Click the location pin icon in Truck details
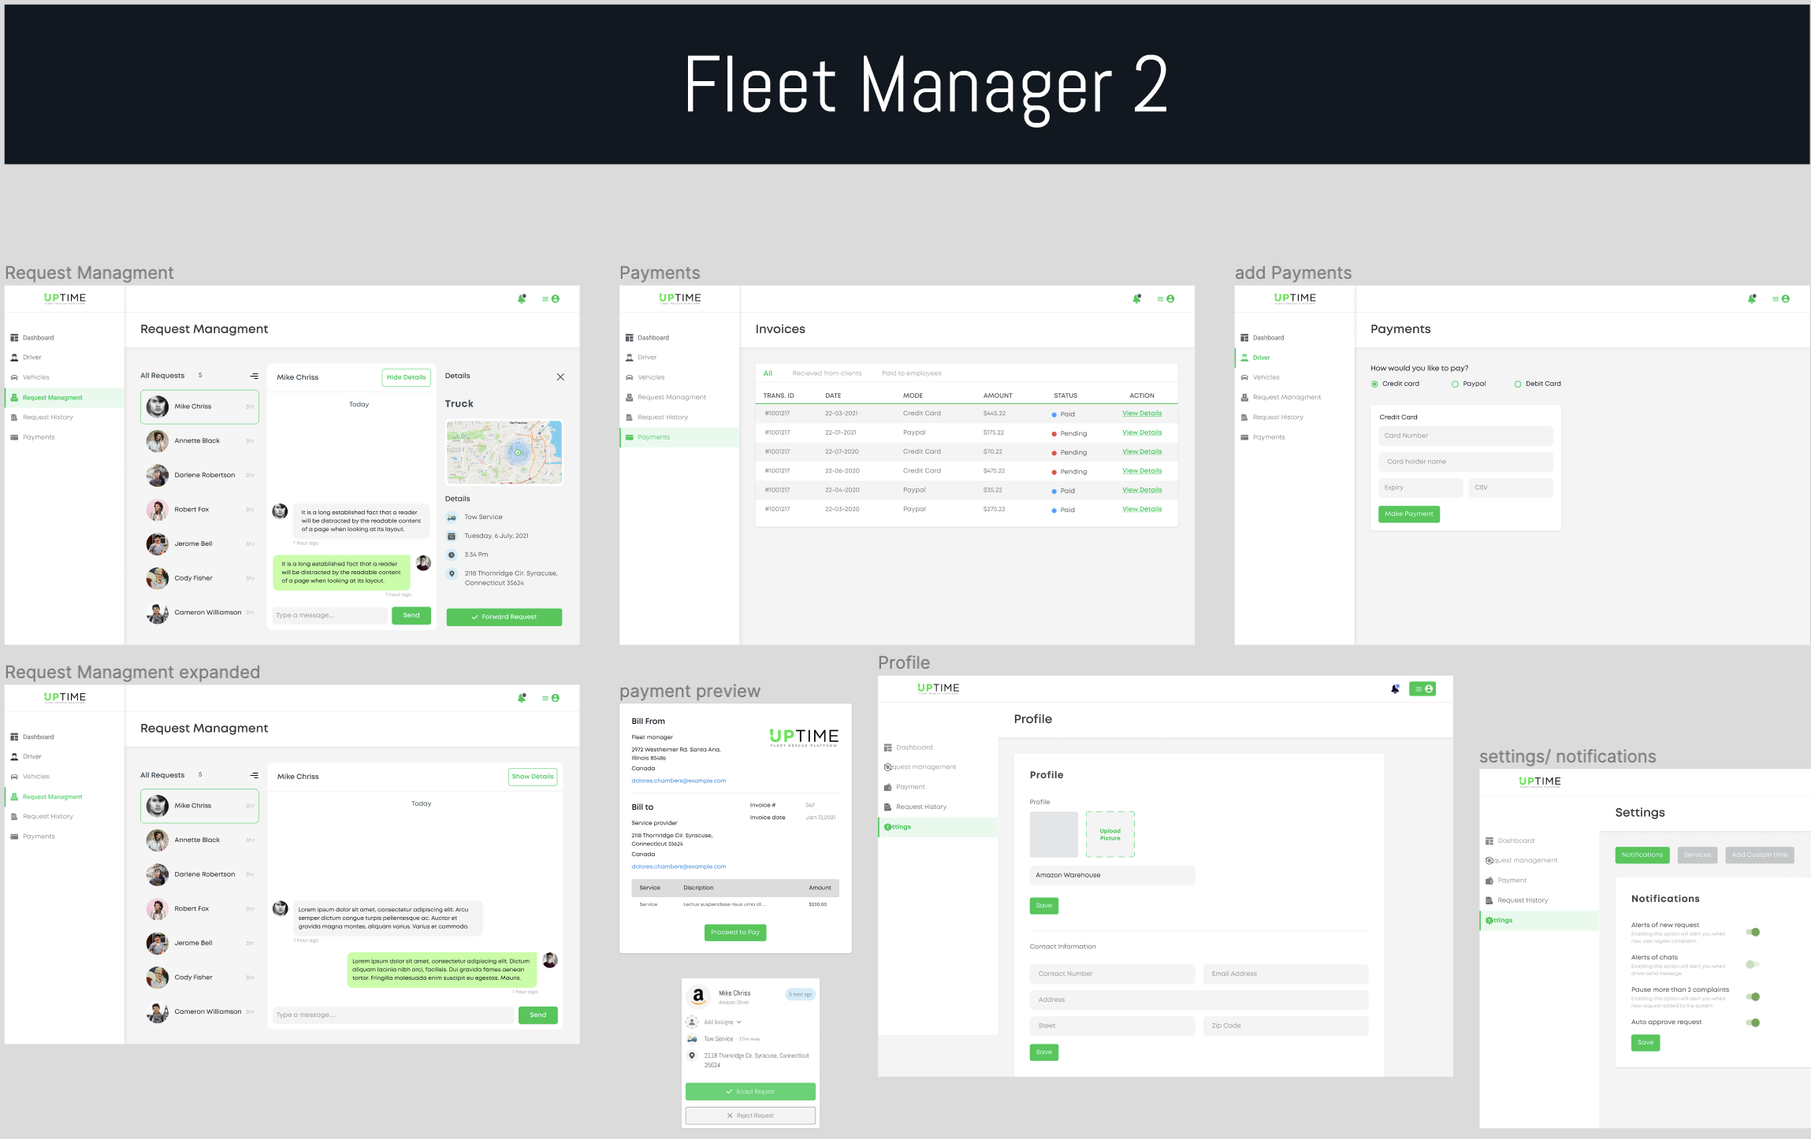This screenshot has height=1139, width=1811. (x=452, y=573)
